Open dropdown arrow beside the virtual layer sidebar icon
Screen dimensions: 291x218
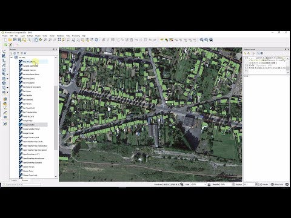point(7,88)
